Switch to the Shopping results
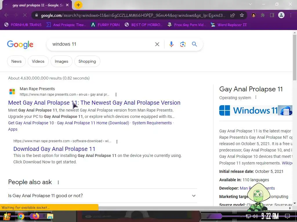The height and width of the screenshot is (222, 297). point(87,61)
